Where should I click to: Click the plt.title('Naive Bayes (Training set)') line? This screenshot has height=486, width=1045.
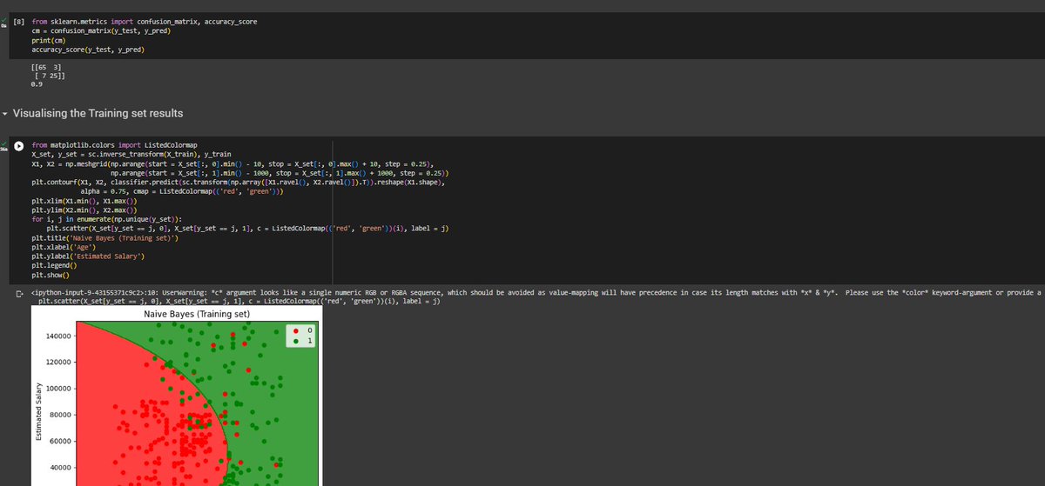[x=104, y=237]
